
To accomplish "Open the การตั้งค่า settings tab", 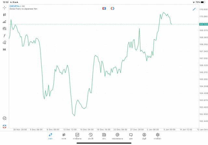I will pyautogui.click(x=158, y=136).
